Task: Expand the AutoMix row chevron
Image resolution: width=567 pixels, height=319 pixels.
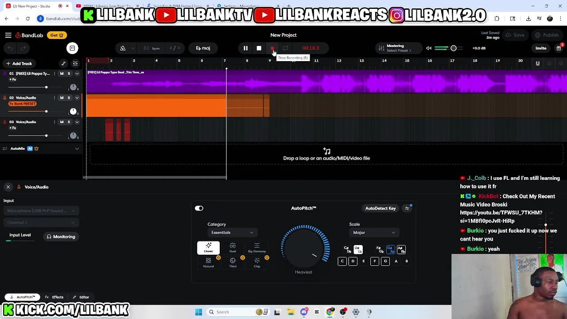Action: [77, 148]
